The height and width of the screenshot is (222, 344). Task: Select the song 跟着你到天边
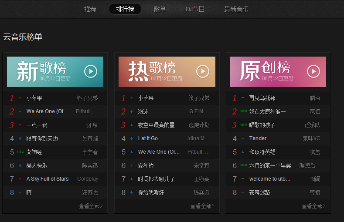(42, 138)
